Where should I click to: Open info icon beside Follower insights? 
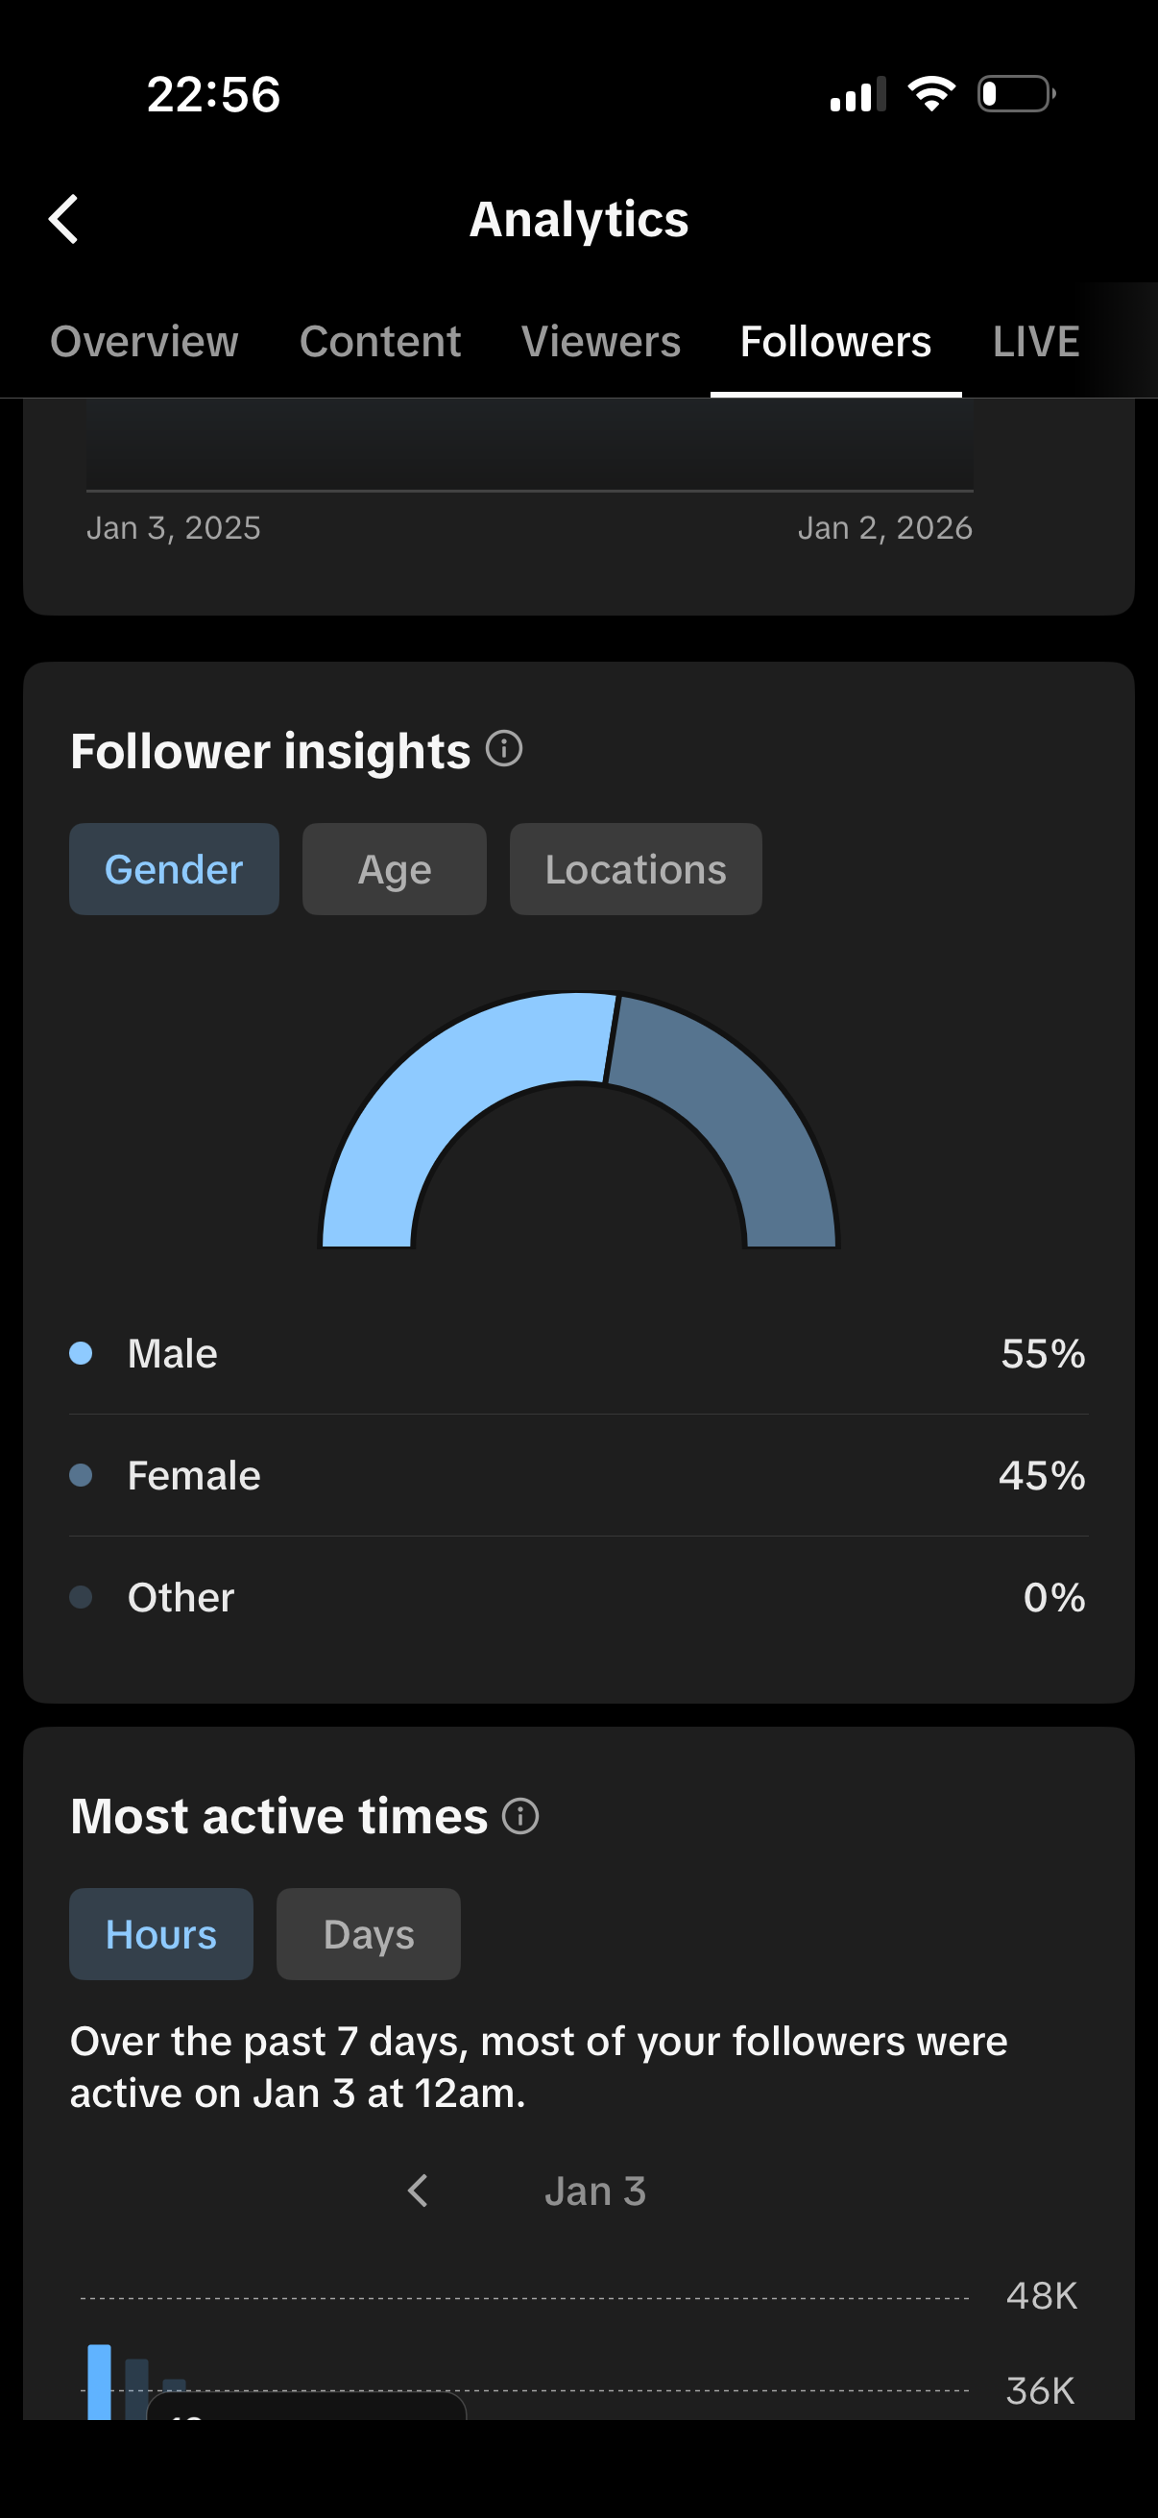tap(504, 750)
